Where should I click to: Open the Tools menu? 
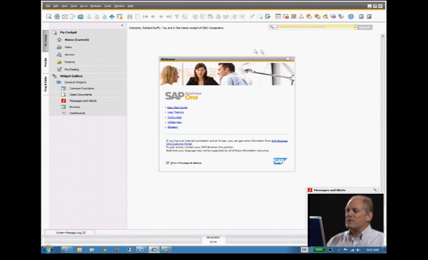[x=108, y=6]
